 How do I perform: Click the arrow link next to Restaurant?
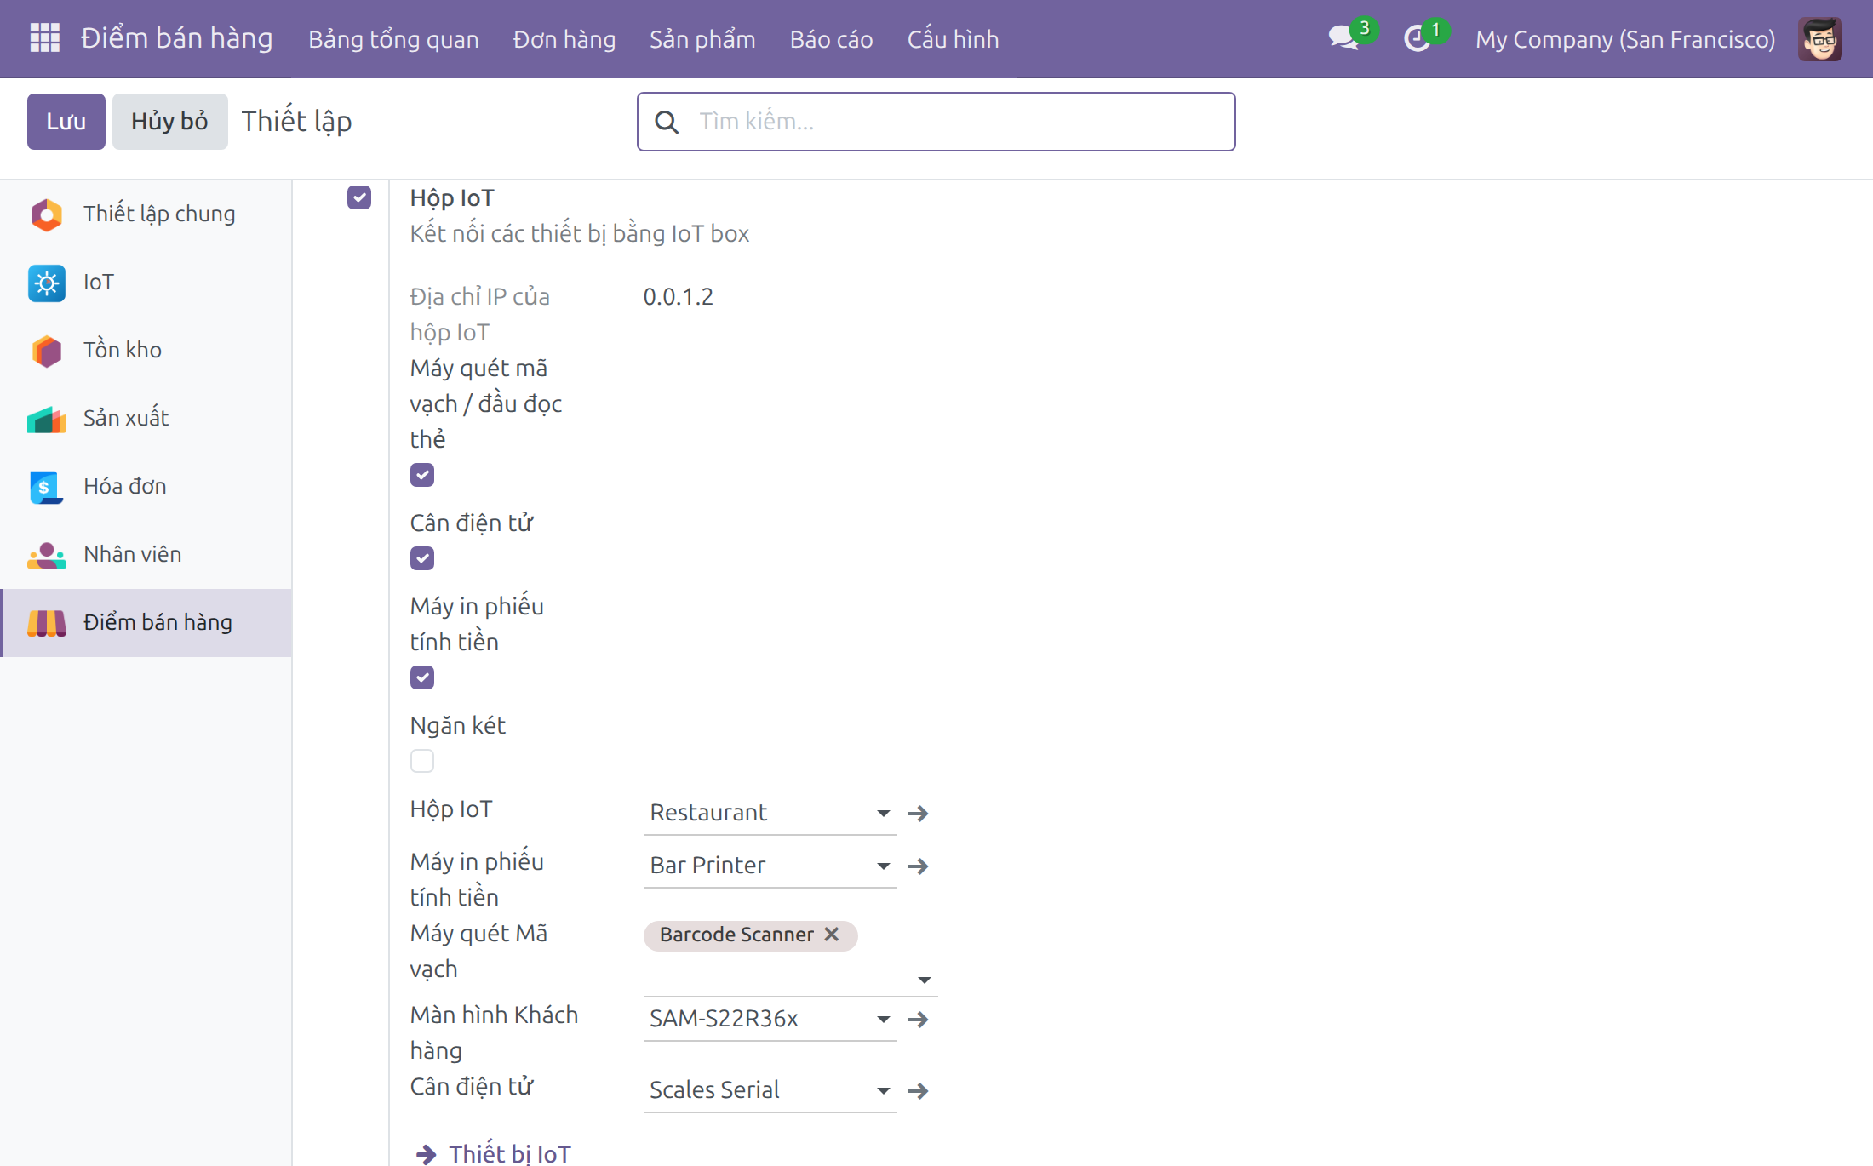[x=918, y=814]
